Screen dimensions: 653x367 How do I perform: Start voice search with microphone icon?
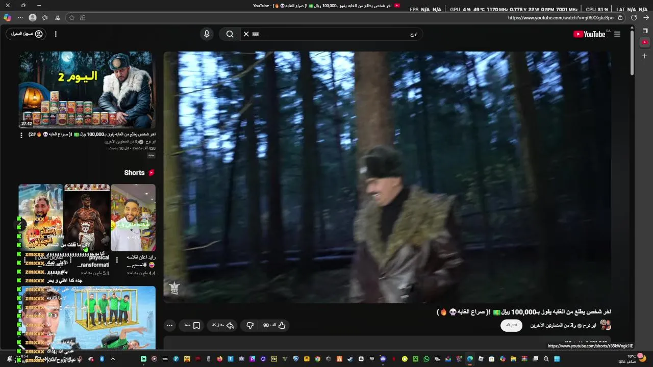(x=207, y=34)
